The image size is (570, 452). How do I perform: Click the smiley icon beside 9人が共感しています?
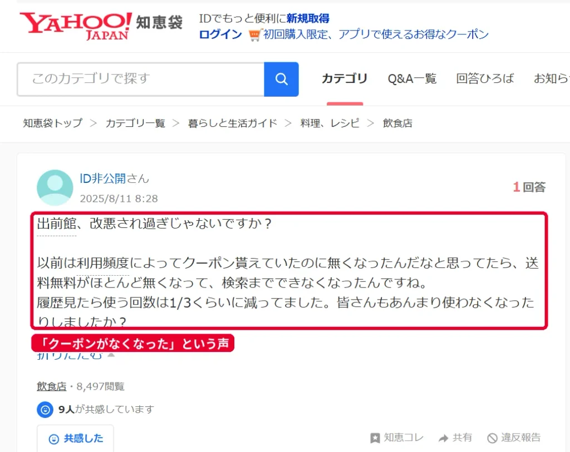(x=45, y=410)
